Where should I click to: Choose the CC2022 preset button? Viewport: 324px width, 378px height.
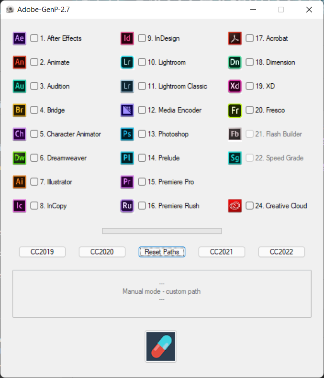coord(281,252)
